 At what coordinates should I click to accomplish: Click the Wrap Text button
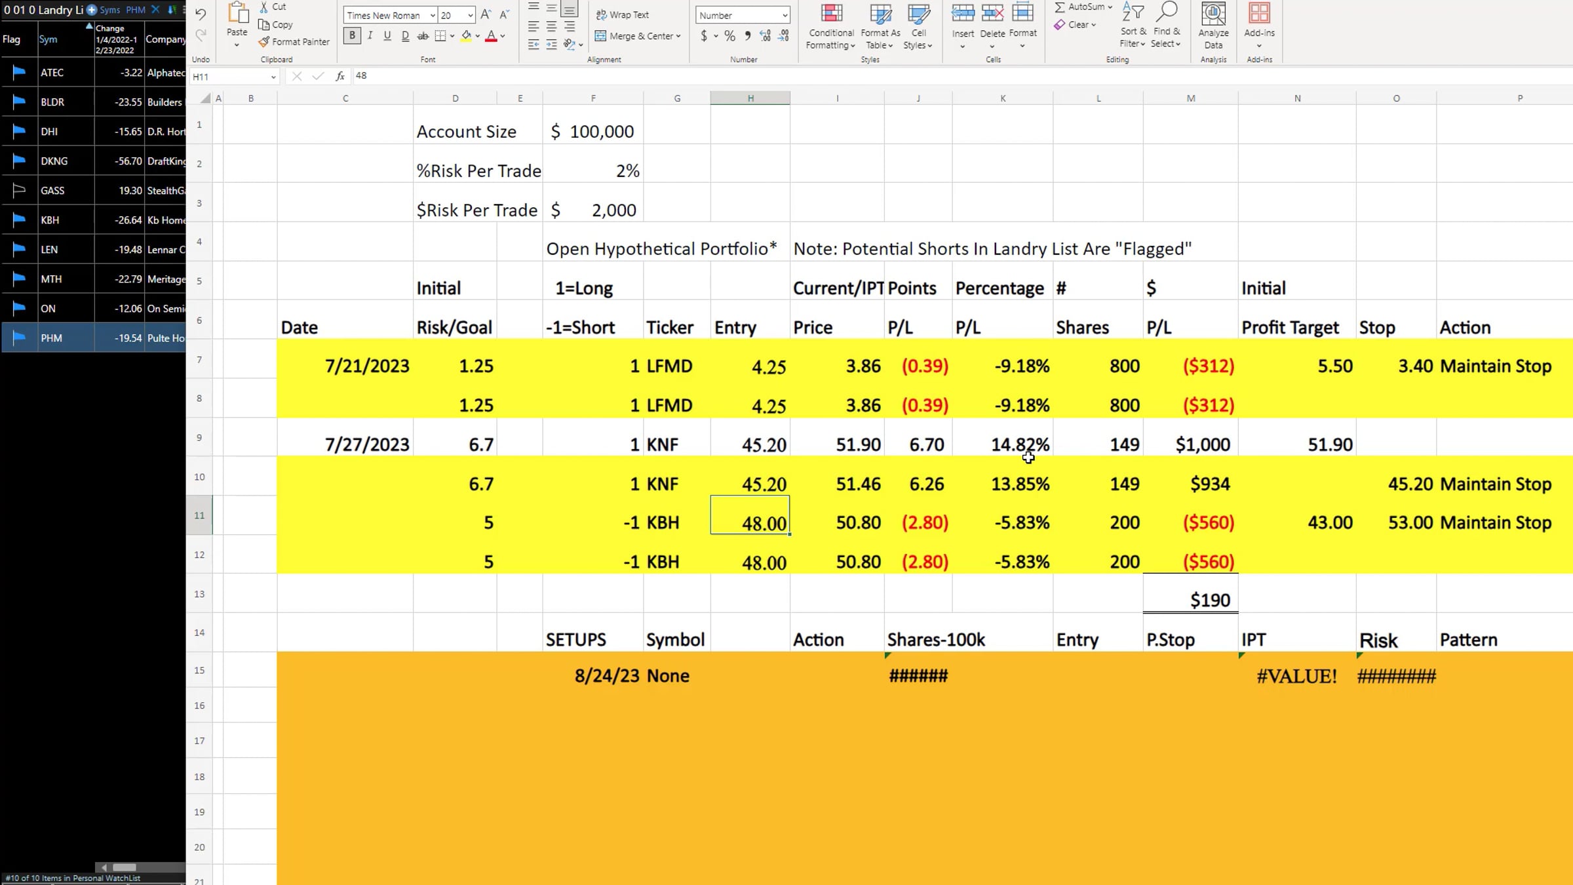623,14
